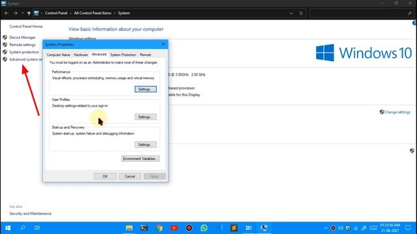Click the 'System' breadcrumb segment
The height and width of the screenshot is (234, 417).
click(x=124, y=13)
